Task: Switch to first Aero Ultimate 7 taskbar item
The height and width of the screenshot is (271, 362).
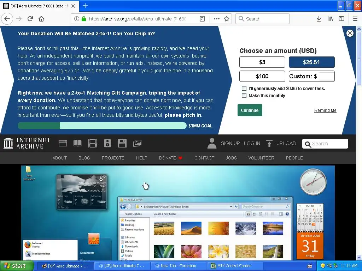Action: 65,266
